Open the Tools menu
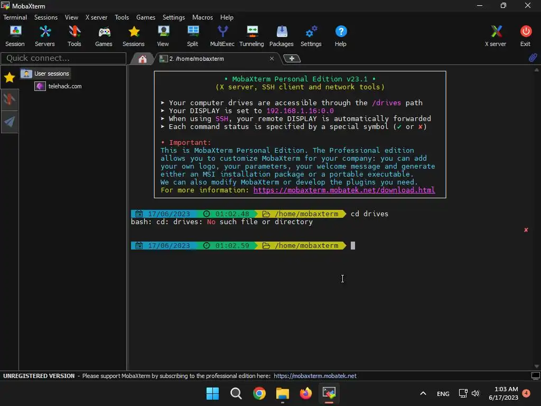 122,17
